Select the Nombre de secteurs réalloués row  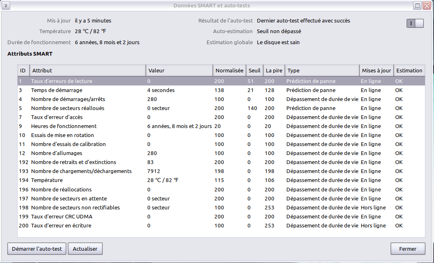pyautogui.click(x=221, y=108)
